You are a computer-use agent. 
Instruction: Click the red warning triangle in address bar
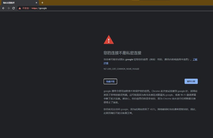(20, 8)
